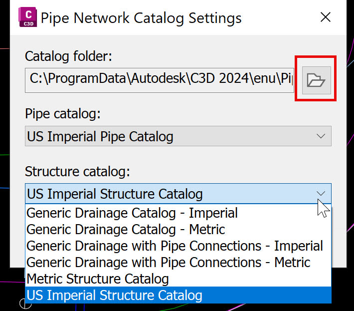Close the Pipe Network Catalog Settings dialog
The width and height of the screenshot is (354, 311).
click(x=325, y=17)
